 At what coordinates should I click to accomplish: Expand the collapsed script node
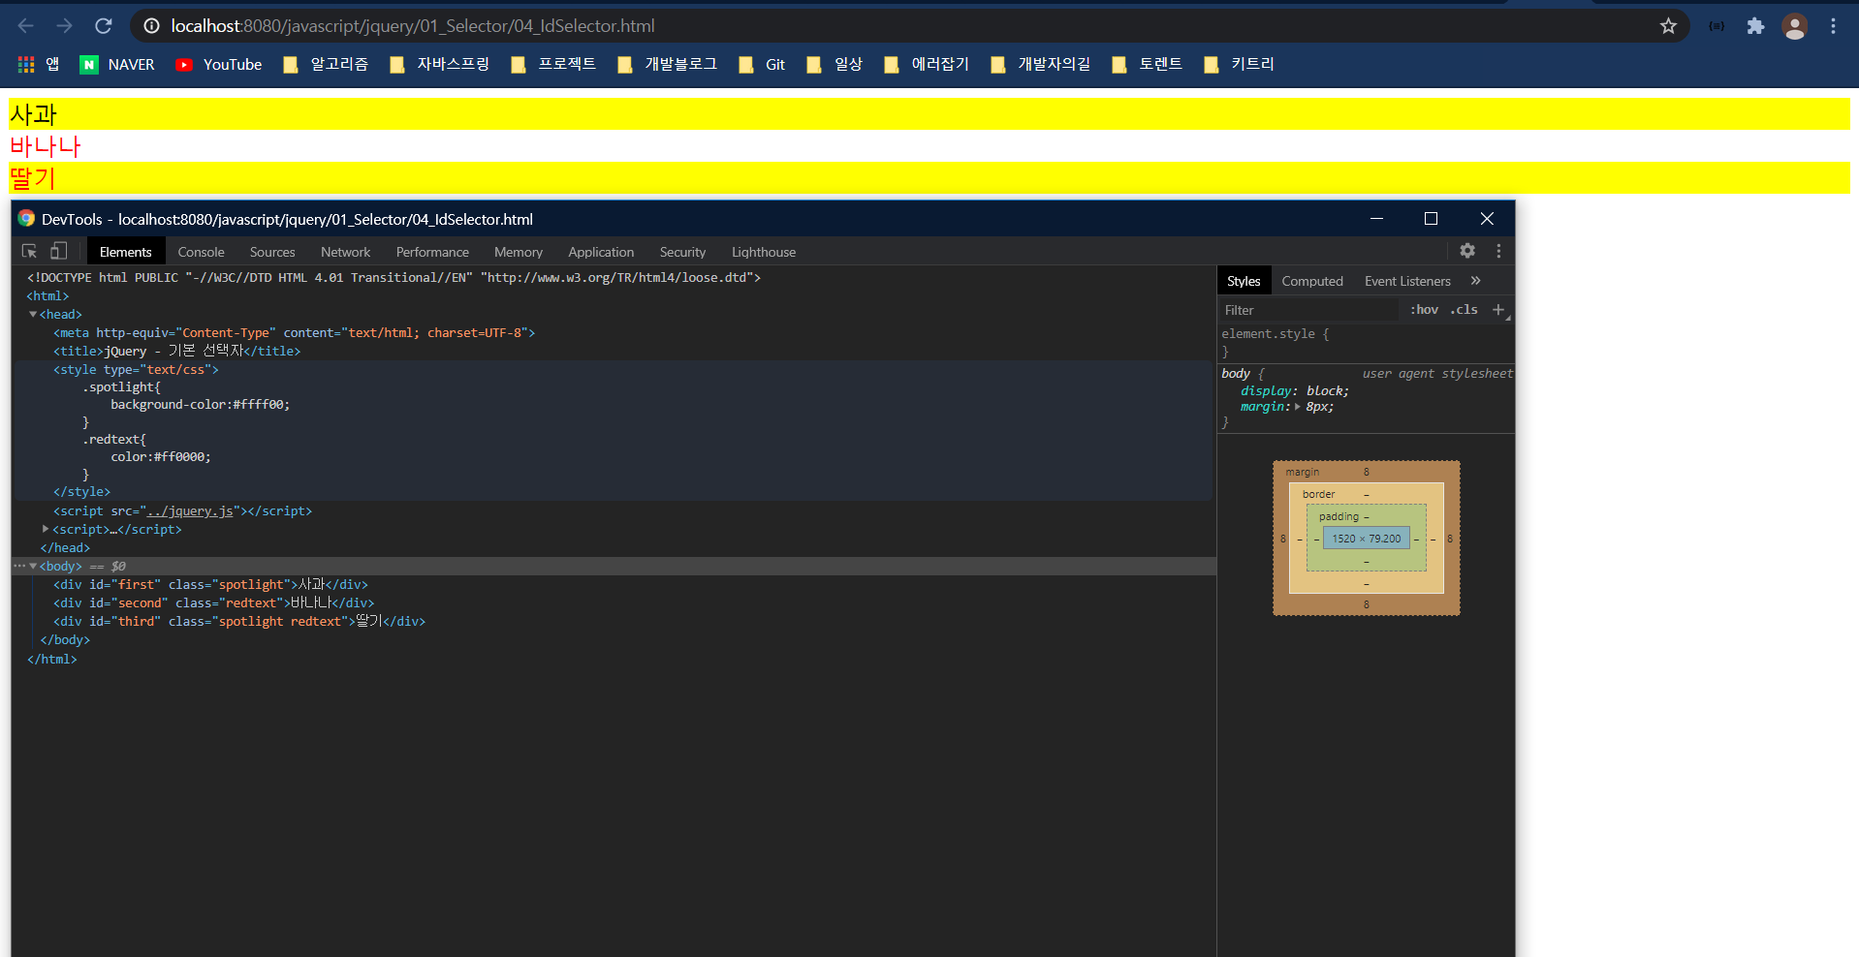click(46, 529)
